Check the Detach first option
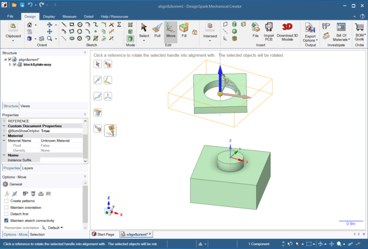Screen dimensions: 368x249 pos(6,214)
